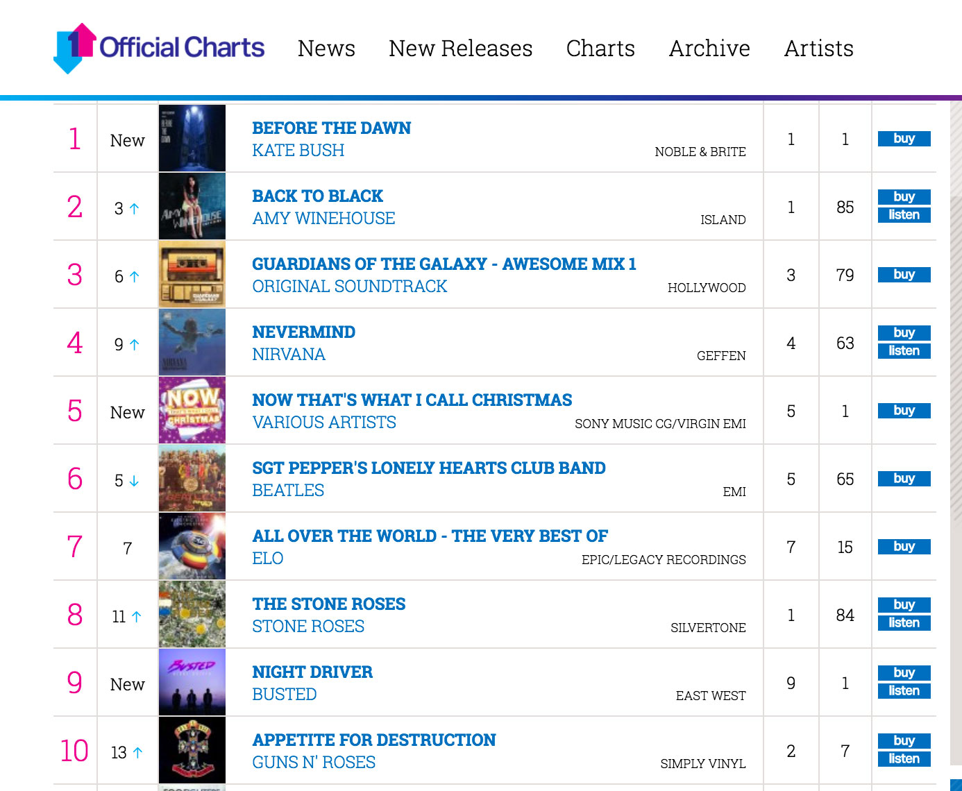The width and height of the screenshot is (962, 791).
Task: Click the Official Charts logo
Action: pyautogui.click(x=159, y=48)
